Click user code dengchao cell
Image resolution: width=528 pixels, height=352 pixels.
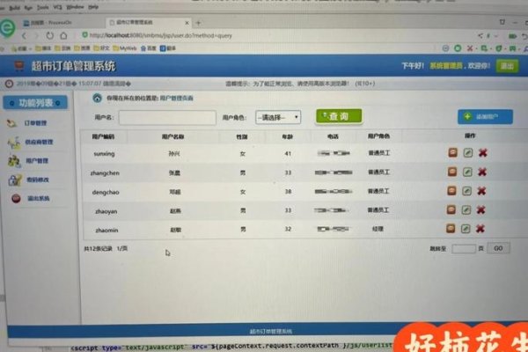(106, 193)
